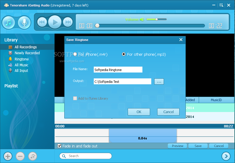The height and width of the screenshot is (163, 235).
Task: Click the File Name input field
Action: (x=118, y=70)
